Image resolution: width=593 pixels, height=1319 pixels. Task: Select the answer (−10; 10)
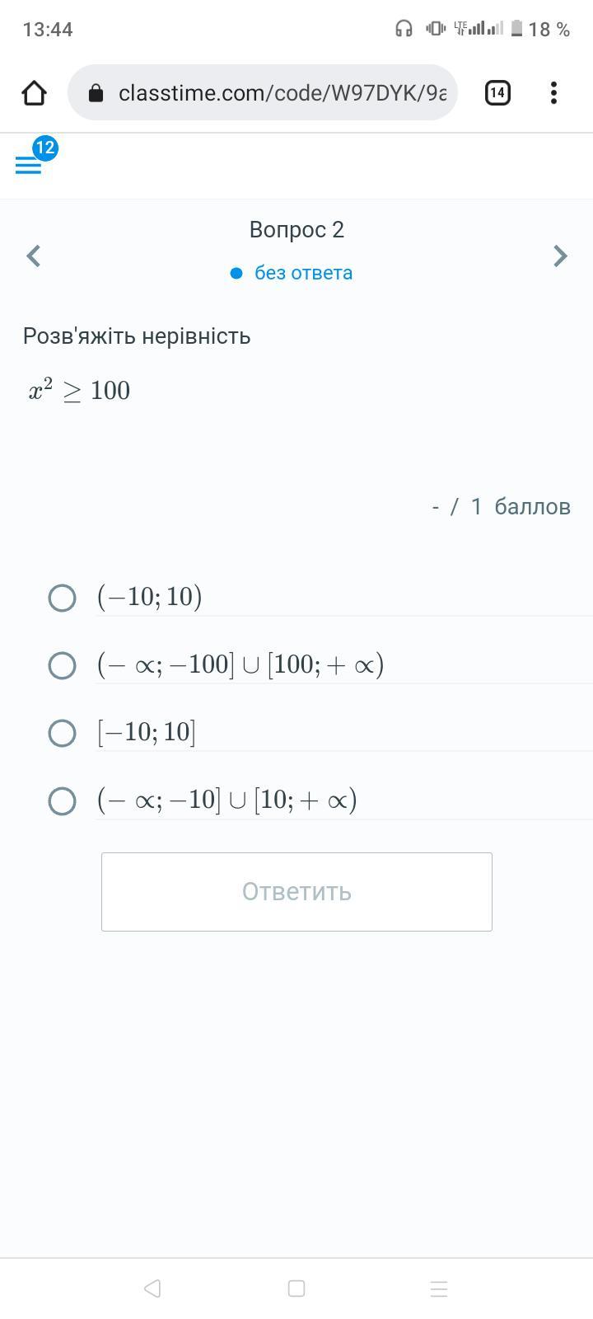(63, 598)
